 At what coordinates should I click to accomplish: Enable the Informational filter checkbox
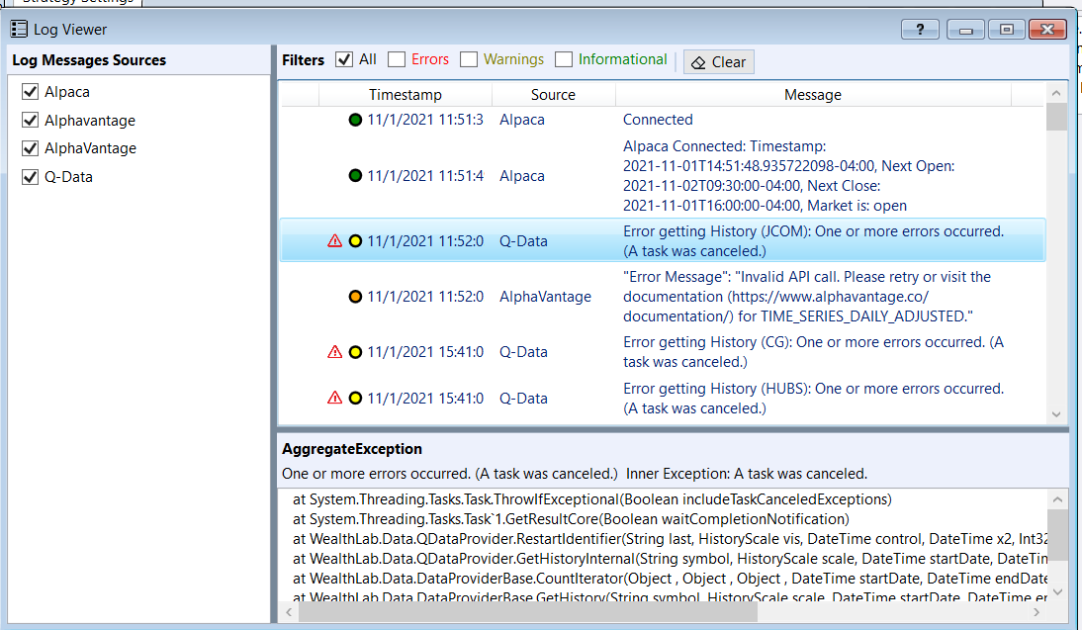click(564, 59)
